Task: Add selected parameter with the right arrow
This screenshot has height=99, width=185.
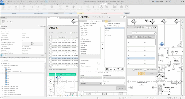Action: point(102,44)
